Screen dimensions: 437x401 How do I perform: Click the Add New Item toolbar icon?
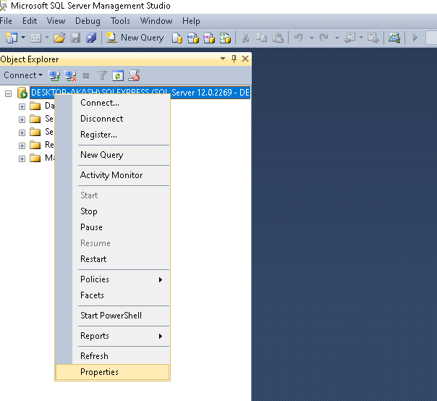(35, 38)
